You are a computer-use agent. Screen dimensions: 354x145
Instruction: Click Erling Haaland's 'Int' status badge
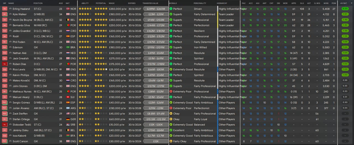(4, 9)
